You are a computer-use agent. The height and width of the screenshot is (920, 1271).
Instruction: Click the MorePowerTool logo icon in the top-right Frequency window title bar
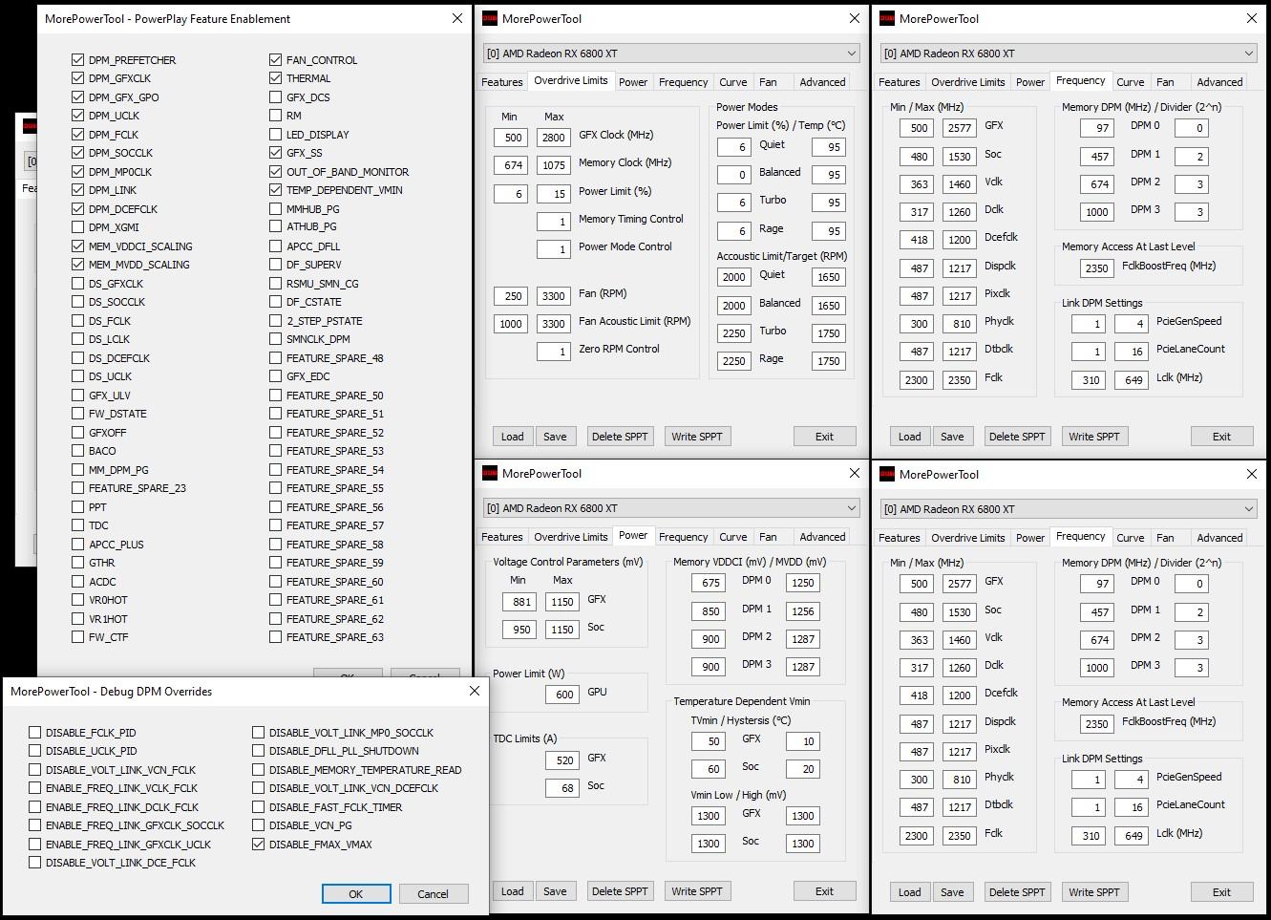pyautogui.click(x=887, y=18)
